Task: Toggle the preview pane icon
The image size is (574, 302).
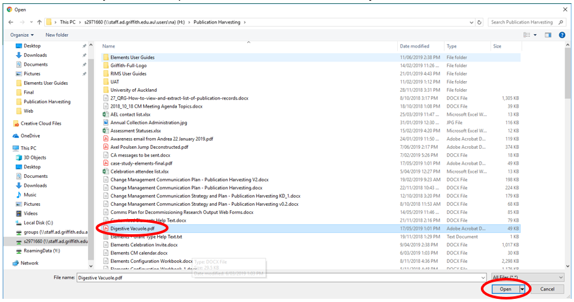Action: click(x=549, y=35)
